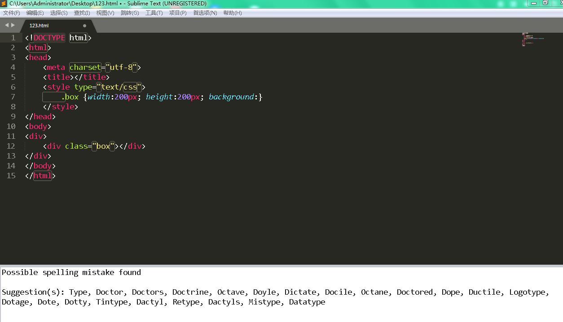Open the 工具(T) menu
The height and width of the screenshot is (322, 563).
pos(154,13)
